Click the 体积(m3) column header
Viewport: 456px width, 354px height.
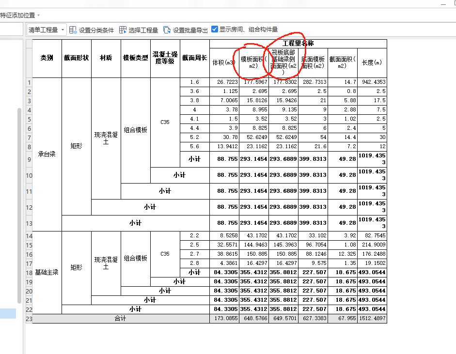224,63
